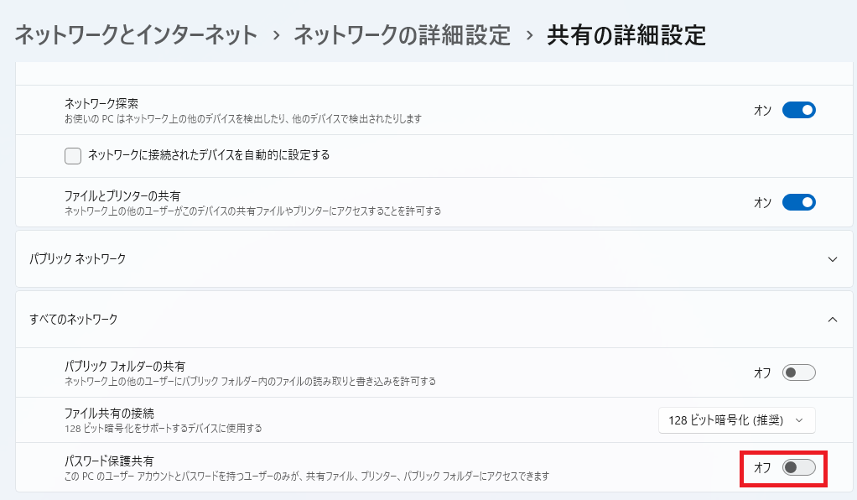The image size is (857, 500).
Task: Click the パブリック ネットワーク header label
Action: (x=78, y=258)
